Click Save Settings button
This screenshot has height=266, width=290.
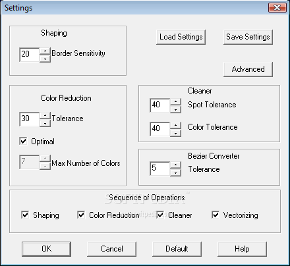[x=248, y=37]
